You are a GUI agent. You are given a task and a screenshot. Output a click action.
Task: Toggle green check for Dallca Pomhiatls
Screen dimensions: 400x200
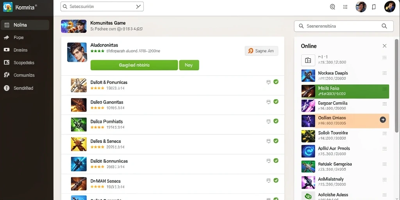point(276,121)
